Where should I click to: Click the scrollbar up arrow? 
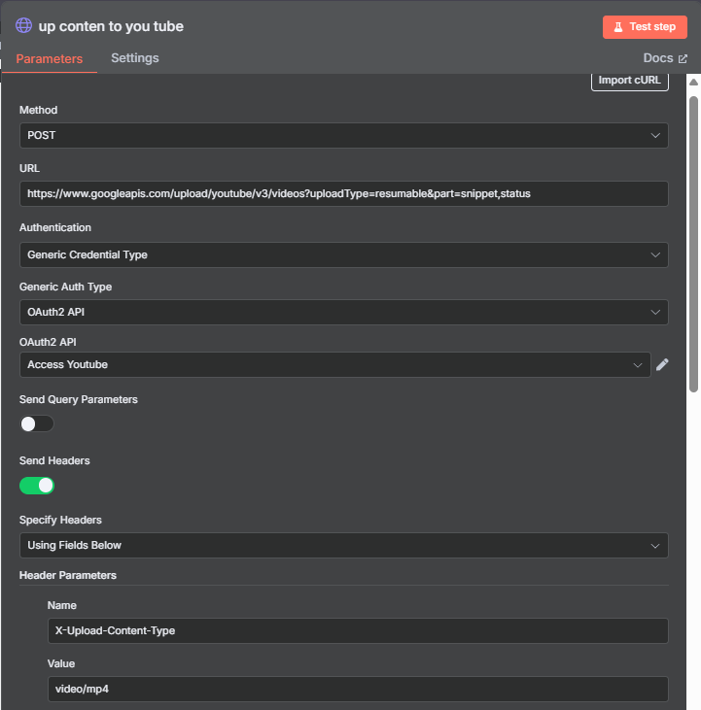pyautogui.click(x=693, y=82)
